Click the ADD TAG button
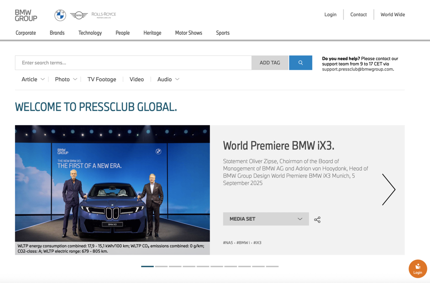Image resolution: width=430 pixels, height=283 pixels. pos(270,62)
